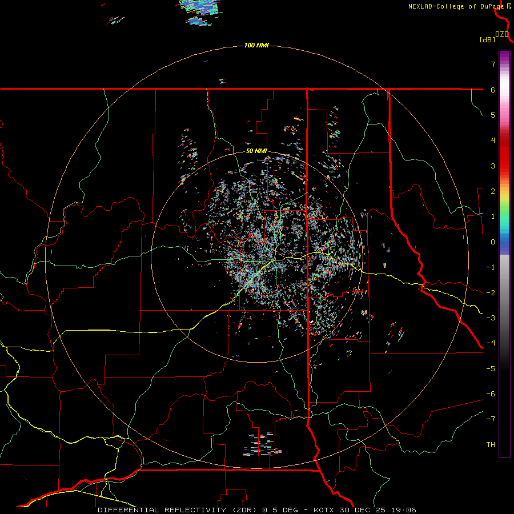Click the positive 2 dB scale label
This screenshot has height=514, width=514.
[493, 191]
